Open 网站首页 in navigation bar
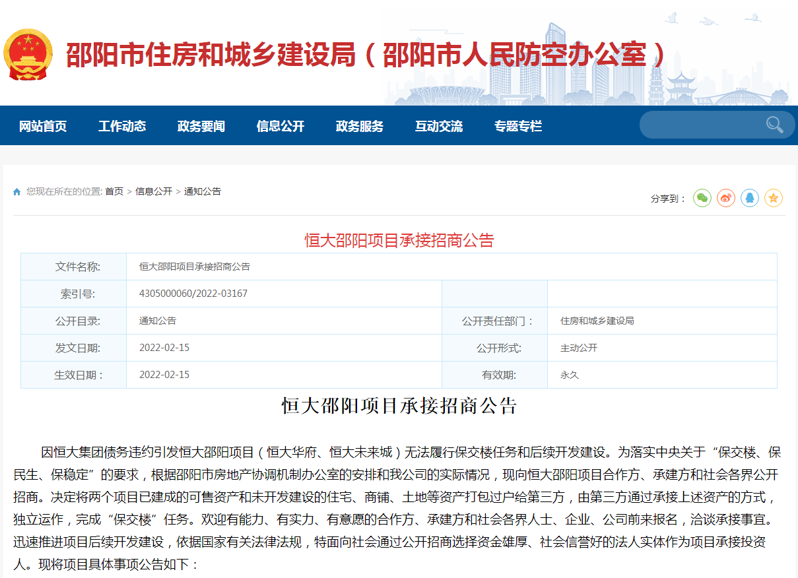 (43, 126)
